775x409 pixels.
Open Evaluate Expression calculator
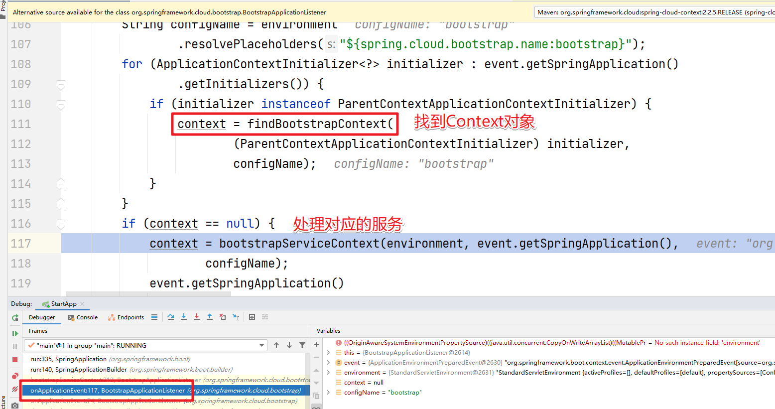point(252,317)
